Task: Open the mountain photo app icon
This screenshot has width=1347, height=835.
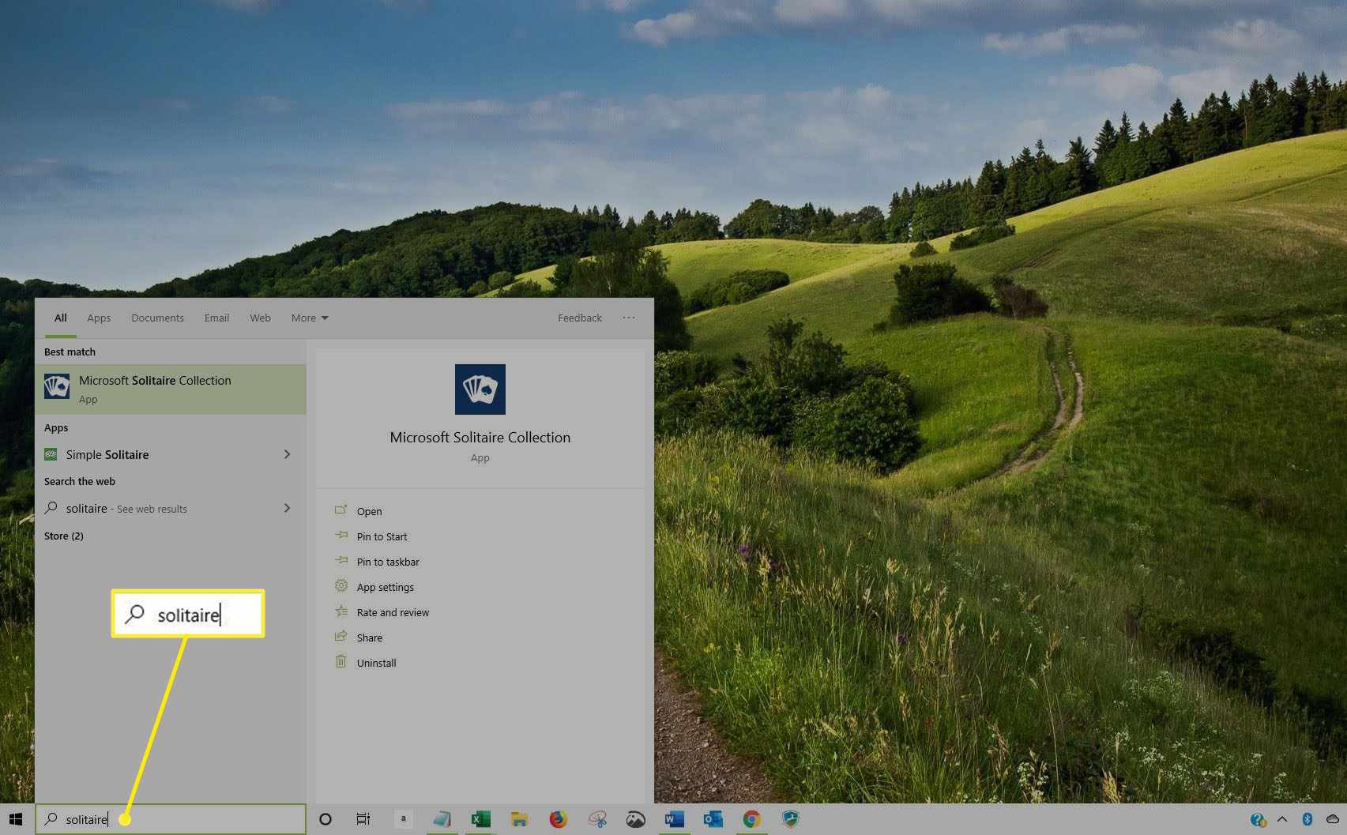Action: [635, 819]
